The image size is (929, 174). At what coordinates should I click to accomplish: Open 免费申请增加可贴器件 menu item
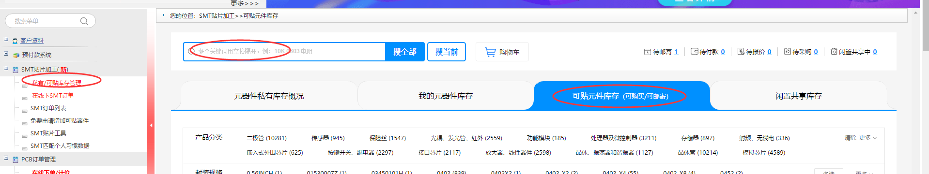click(x=60, y=121)
